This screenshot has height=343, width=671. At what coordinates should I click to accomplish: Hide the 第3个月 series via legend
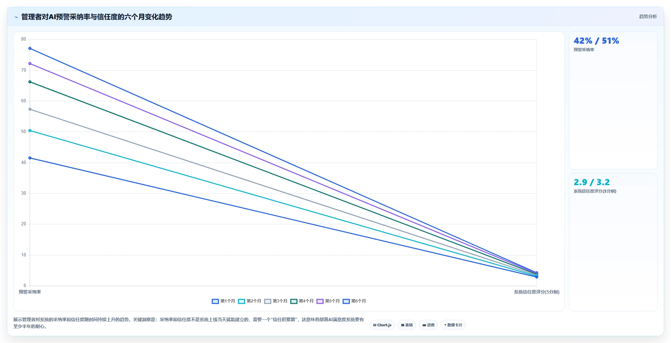[276, 301]
